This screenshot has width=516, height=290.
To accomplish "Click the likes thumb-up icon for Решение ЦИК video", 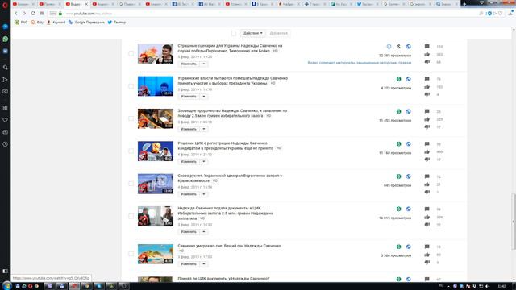I will pos(427,151).
